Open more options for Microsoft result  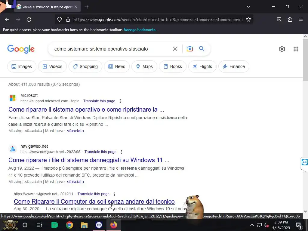coord(120,101)
